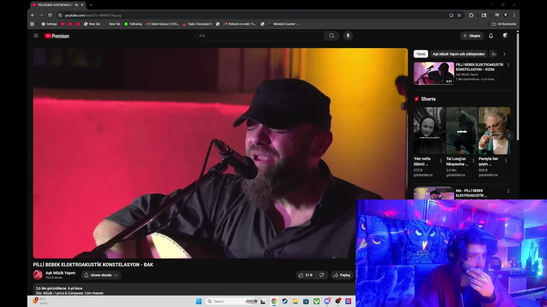Viewport: 547px width, 307px height.
Task: Open the YouTube account avatar menu
Action: (x=505, y=36)
